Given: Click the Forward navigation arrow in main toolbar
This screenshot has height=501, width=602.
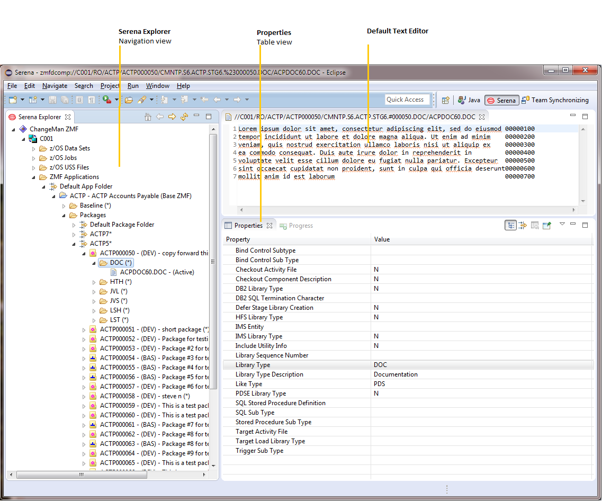Looking at the screenshot, I should [237, 100].
